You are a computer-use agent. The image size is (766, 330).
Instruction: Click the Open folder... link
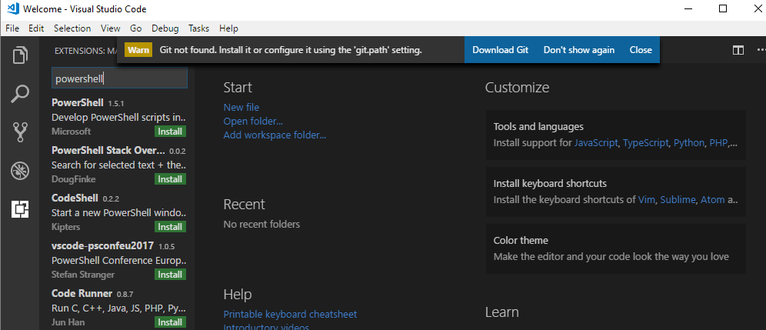pos(253,122)
